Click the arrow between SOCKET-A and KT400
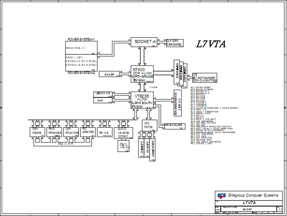Viewport: 287px width, 216px height. coord(142,56)
